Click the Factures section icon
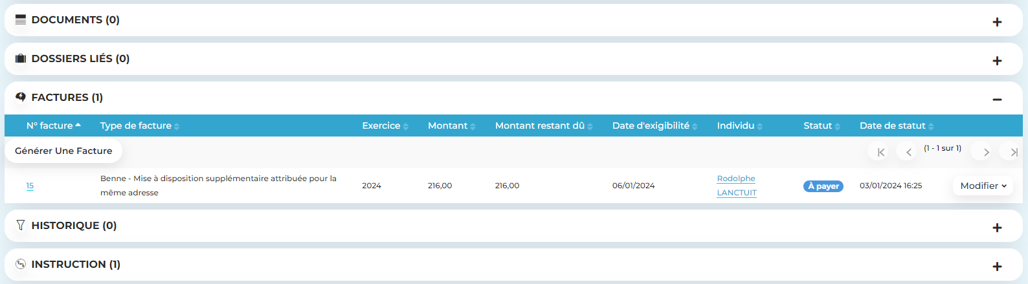The image size is (1028, 284). (21, 97)
